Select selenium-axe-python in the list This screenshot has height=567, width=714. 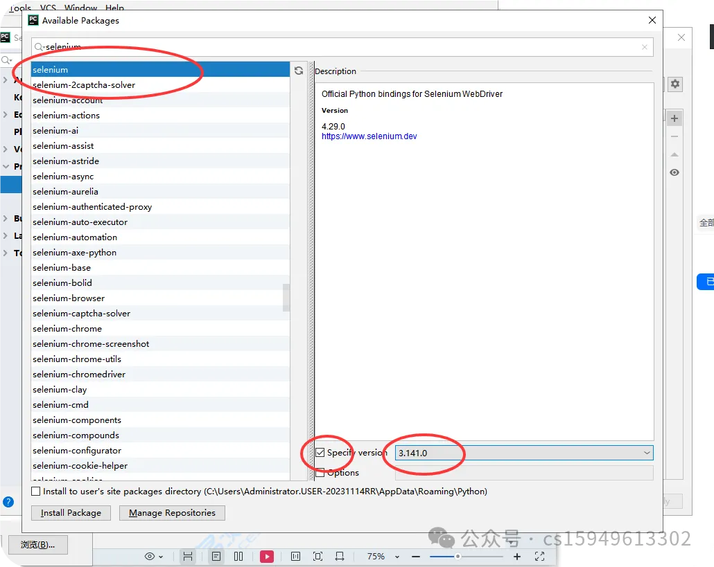pos(160,253)
